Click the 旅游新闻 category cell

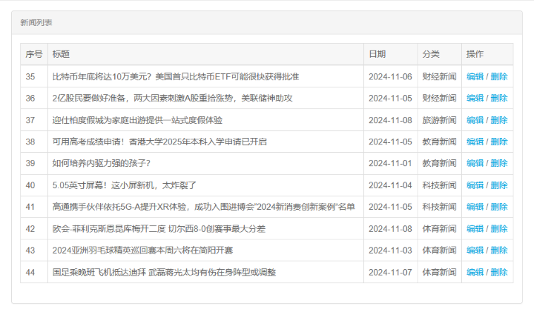439,120
